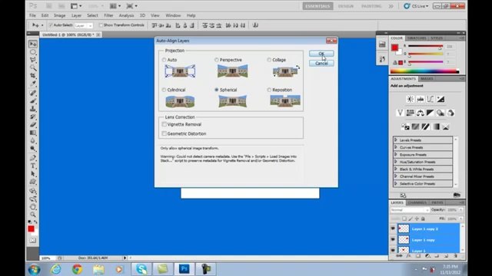Open the Filter menu
This screenshot has width=492, height=276.
[x=108, y=15]
